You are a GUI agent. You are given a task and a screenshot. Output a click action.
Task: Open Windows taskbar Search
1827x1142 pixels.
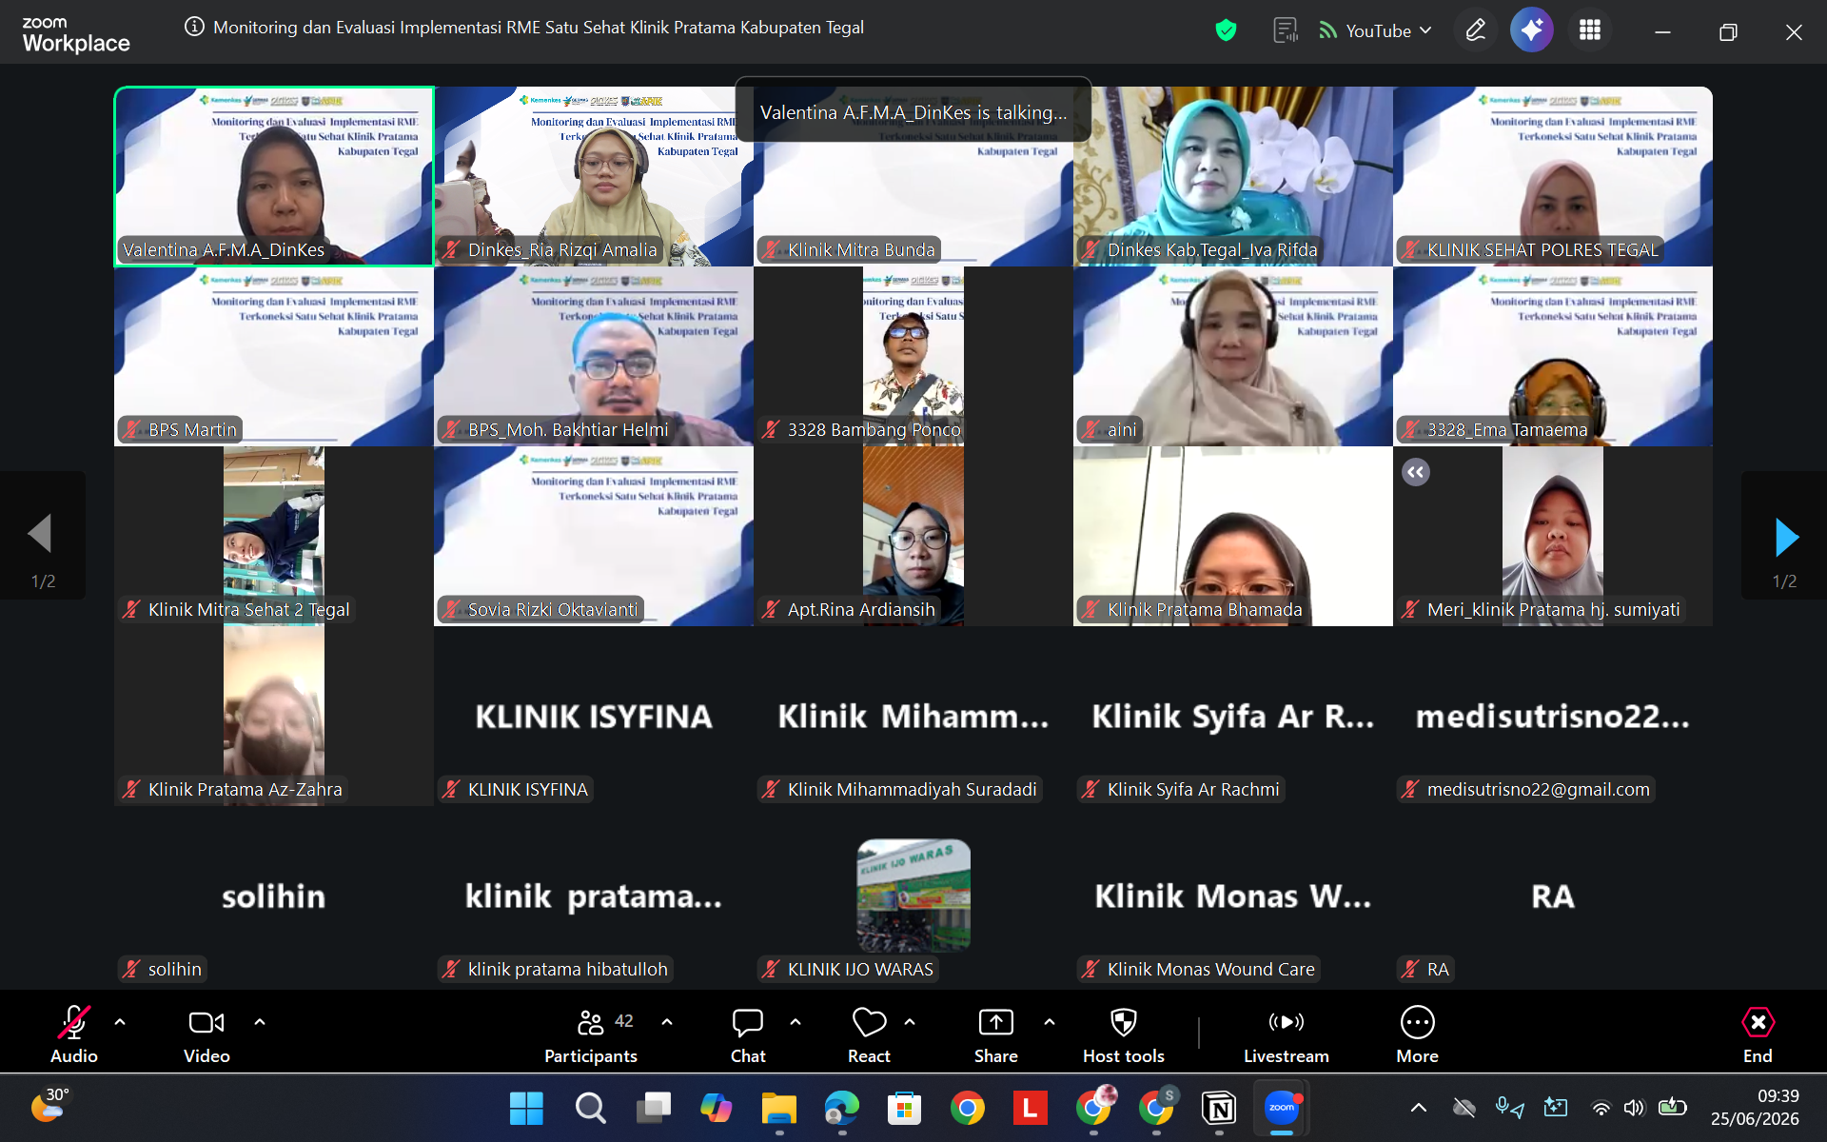click(x=590, y=1108)
